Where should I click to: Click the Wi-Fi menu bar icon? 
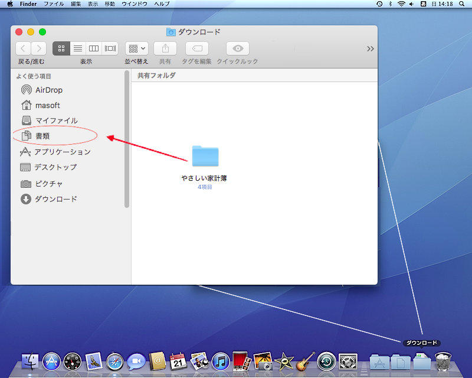coord(401,4)
